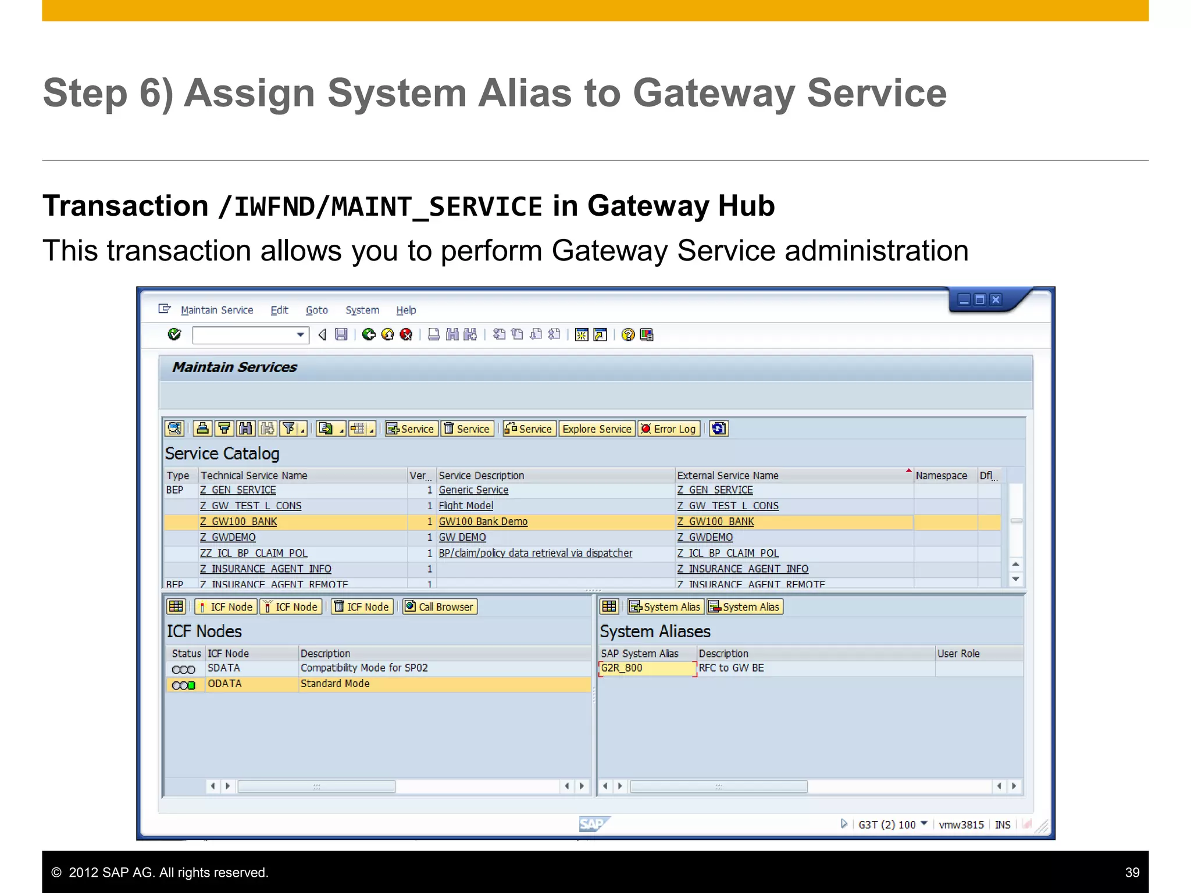
Task: Click the Create New Session icon
Action: tap(582, 335)
